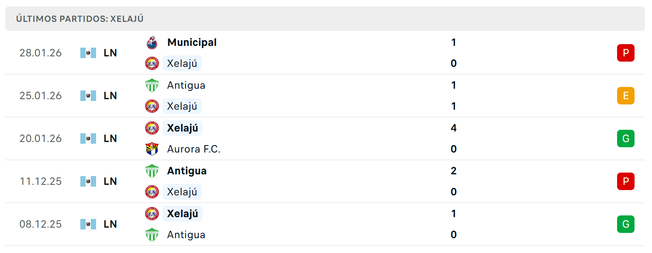Click Antigua crest in the 11.12.25 match

tap(152, 171)
